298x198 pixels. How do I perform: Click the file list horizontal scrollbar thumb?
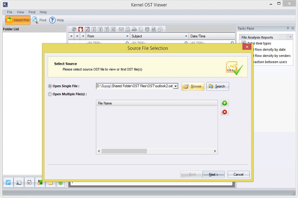pyautogui.click(x=124, y=151)
